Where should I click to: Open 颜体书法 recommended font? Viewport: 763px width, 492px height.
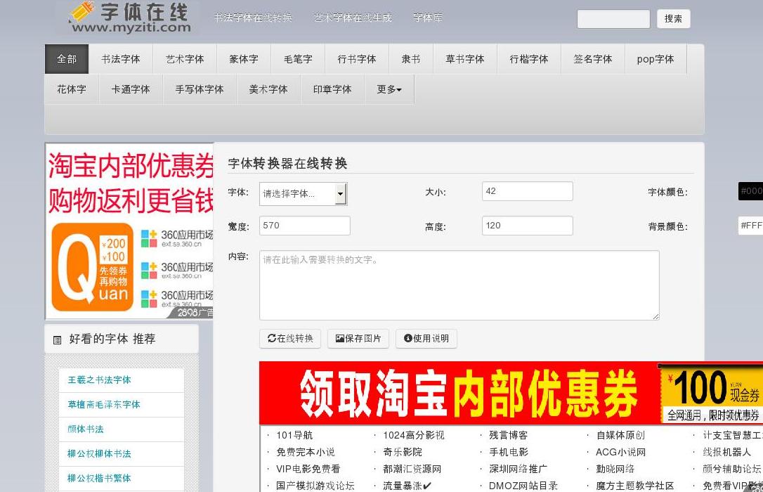[x=86, y=429]
